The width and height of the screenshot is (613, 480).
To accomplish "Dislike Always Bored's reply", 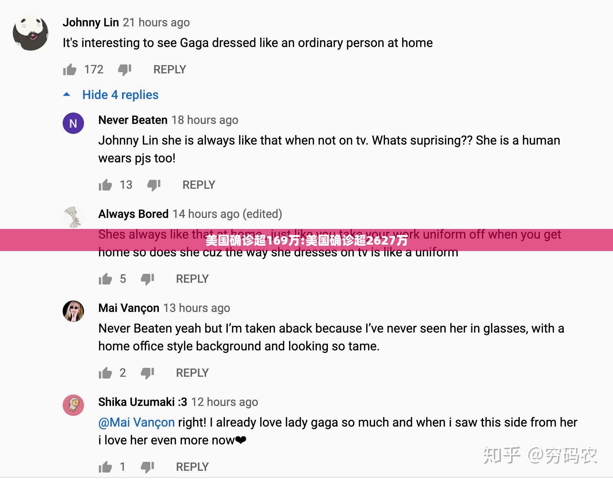I will [147, 279].
